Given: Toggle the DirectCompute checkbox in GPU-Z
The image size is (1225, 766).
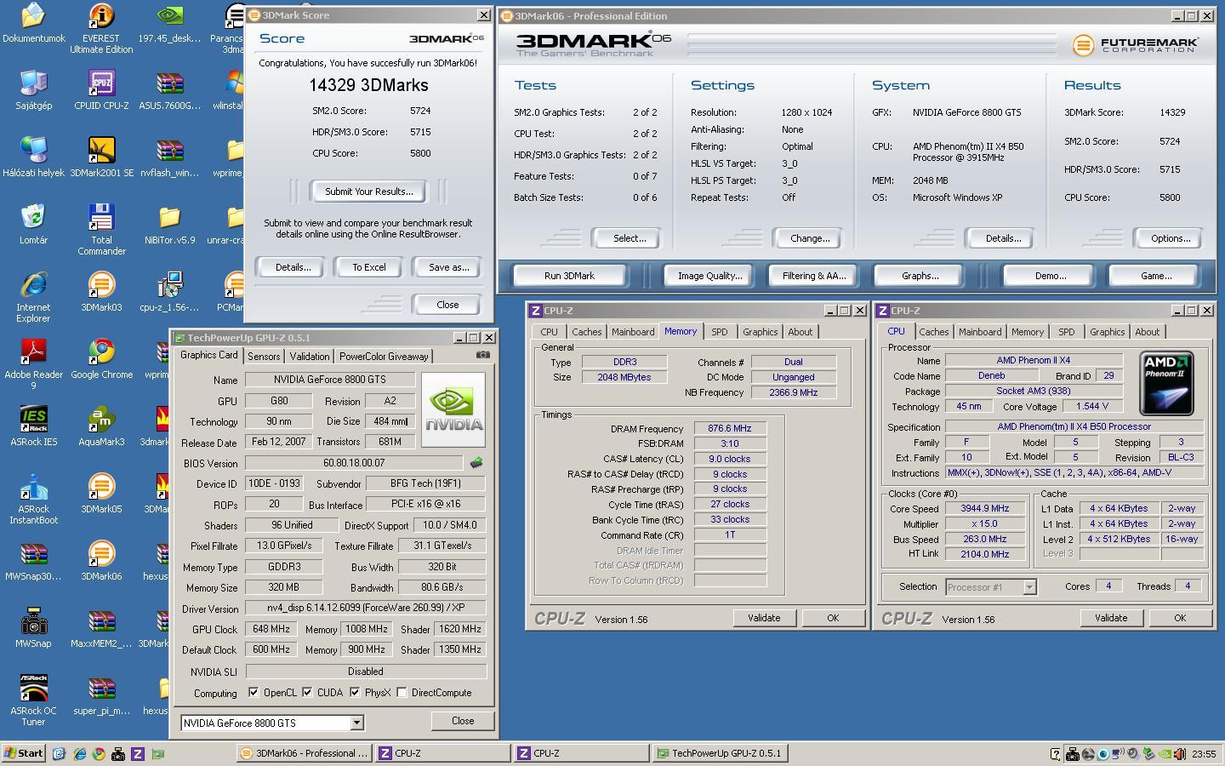Looking at the screenshot, I should (402, 692).
